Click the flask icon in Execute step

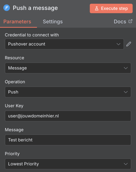click(x=97, y=8)
